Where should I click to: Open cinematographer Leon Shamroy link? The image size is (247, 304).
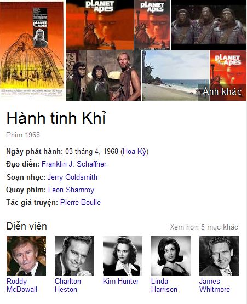click(71, 190)
